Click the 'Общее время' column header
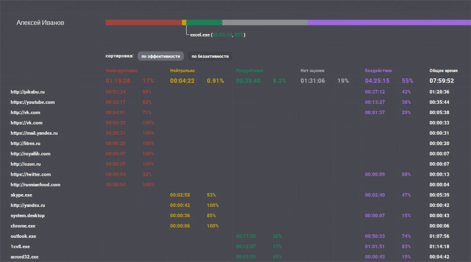 (443, 71)
